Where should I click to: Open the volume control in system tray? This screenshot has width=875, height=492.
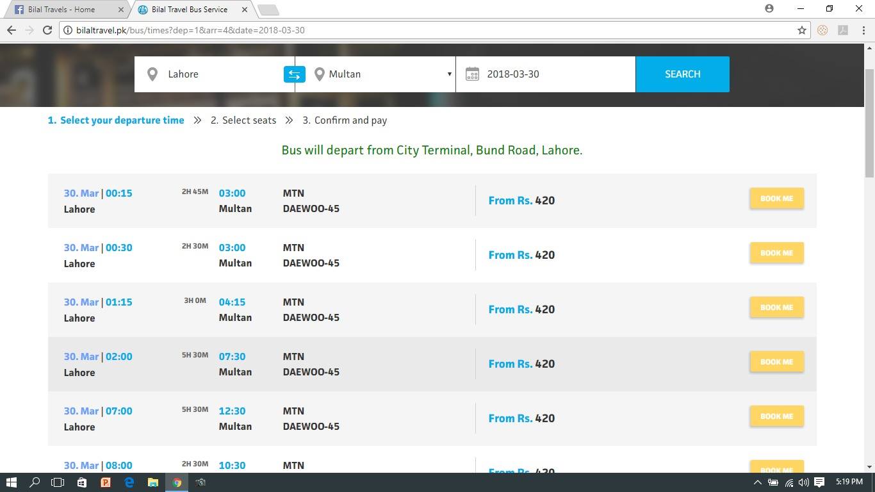803,482
